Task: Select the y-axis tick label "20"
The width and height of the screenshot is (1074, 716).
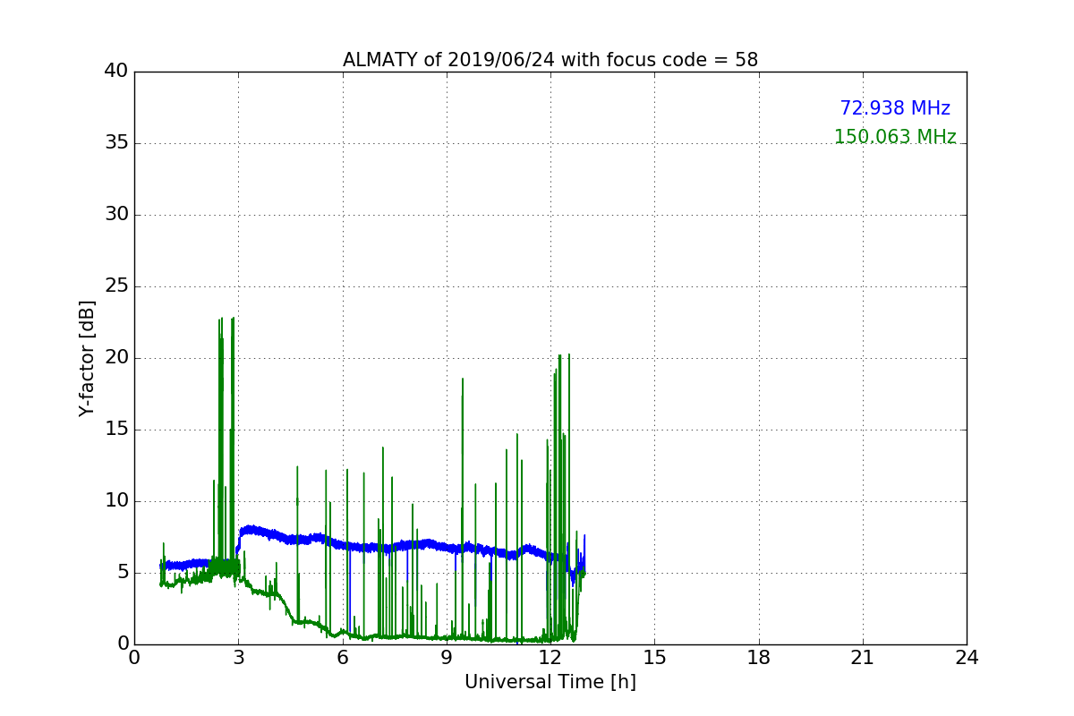Action: tap(116, 358)
